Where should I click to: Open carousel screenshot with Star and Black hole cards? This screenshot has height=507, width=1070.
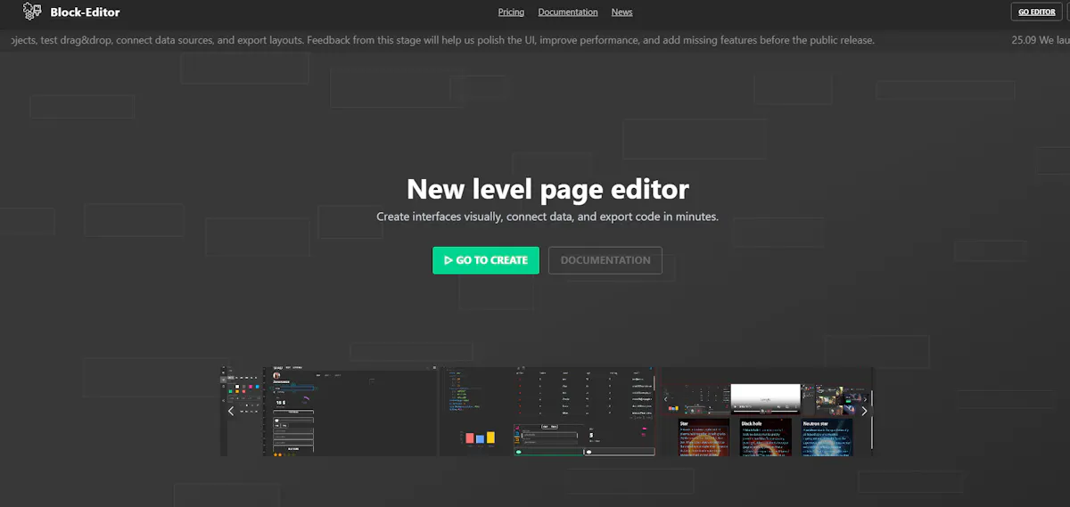pos(765,412)
